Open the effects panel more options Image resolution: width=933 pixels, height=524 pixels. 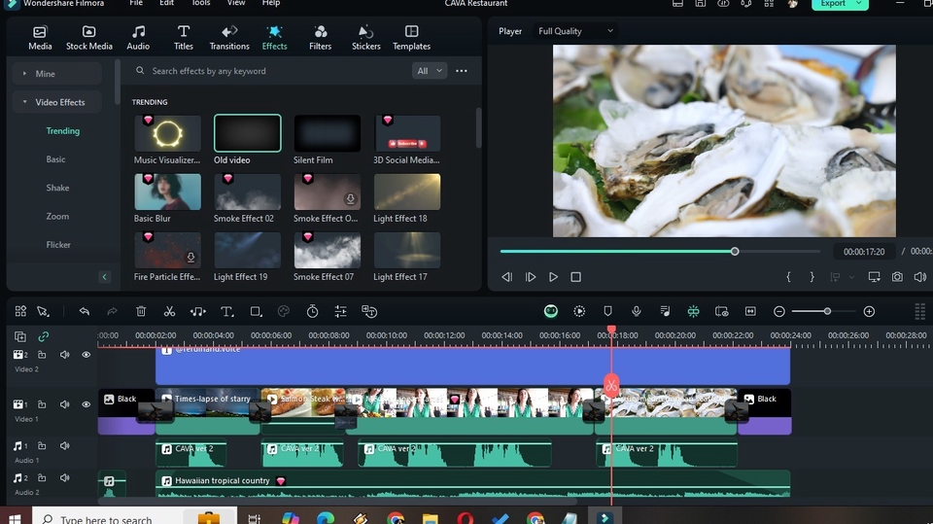coord(461,71)
